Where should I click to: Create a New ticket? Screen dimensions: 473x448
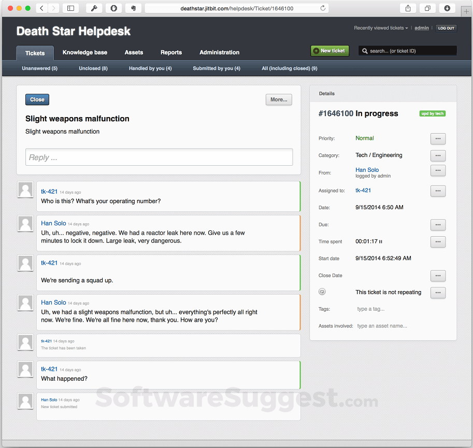tap(329, 50)
